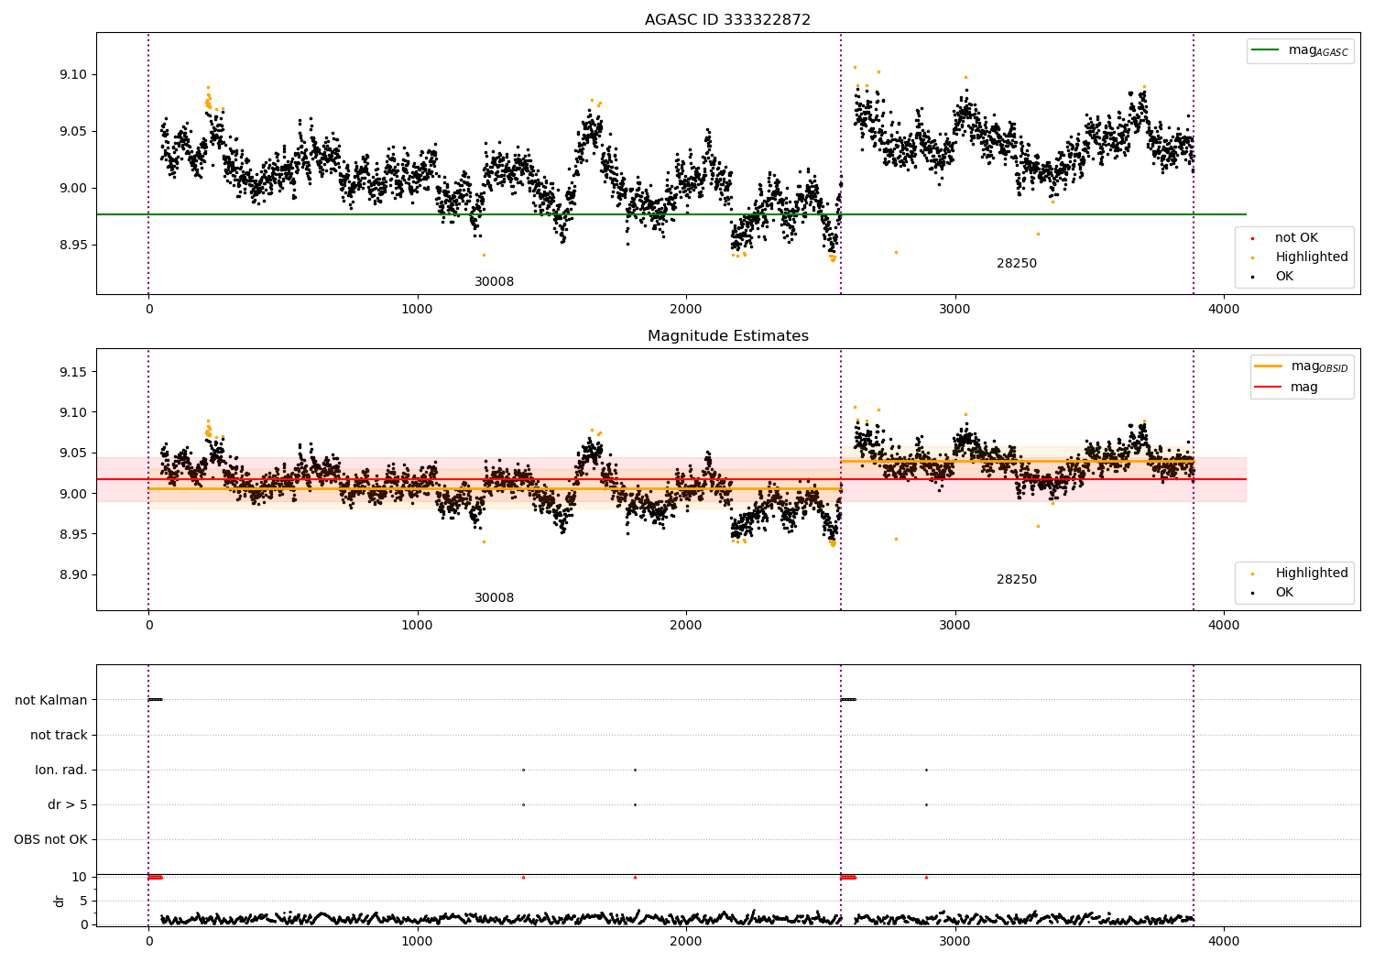Click the red line sample beside 'mag' legend
Image resolution: width=1374 pixels, height=962 pixels.
click(x=1268, y=387)
